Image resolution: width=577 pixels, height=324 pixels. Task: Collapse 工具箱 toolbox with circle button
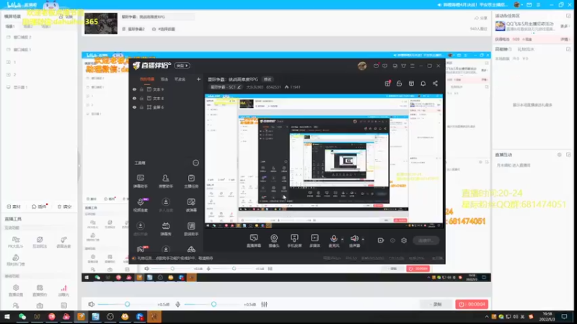(x=195, y=163)
